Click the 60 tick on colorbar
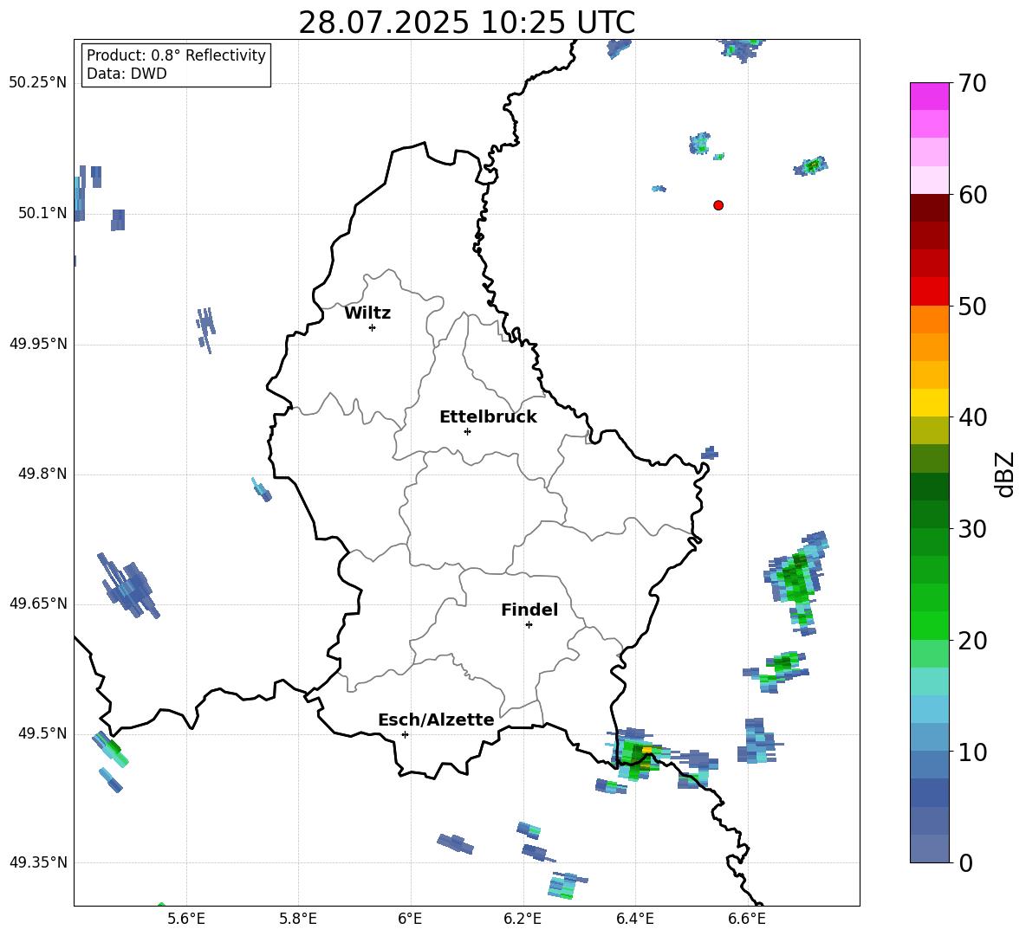 pos(972,195)
